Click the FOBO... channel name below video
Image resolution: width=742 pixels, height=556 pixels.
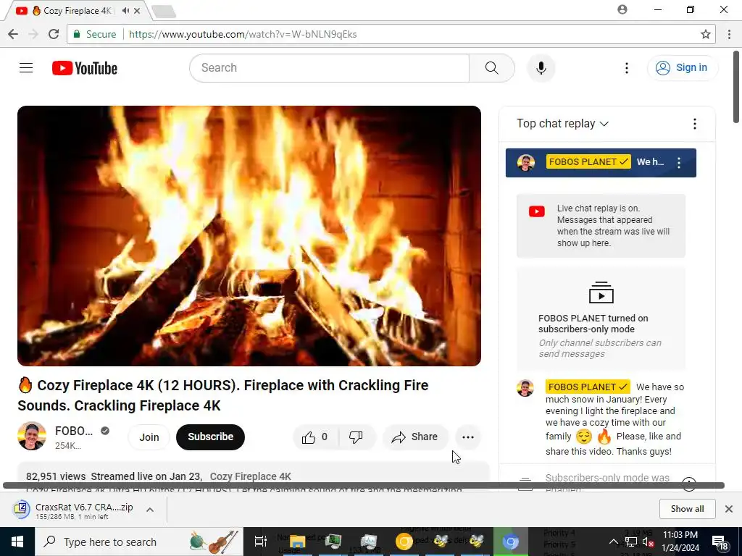click(x=74, y=431)
